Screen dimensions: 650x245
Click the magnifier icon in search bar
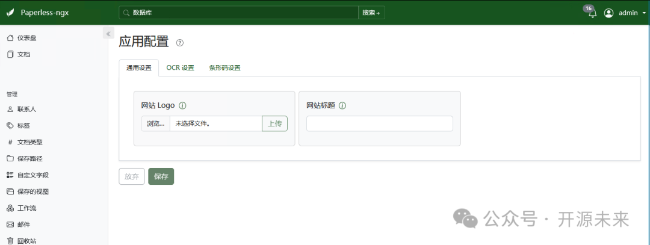pyautogui.click(x=126, y=13)
